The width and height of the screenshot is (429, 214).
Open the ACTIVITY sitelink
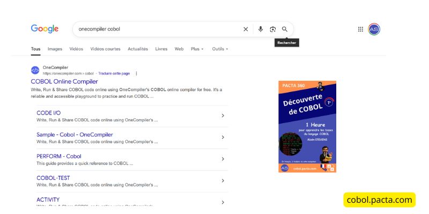click(x=48, y=200)
